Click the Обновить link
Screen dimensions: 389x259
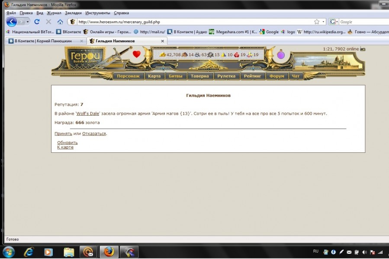[68, 142]
